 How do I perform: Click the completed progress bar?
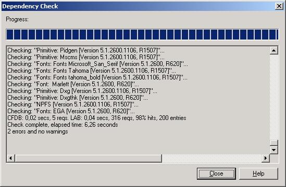tap(142, 35)
